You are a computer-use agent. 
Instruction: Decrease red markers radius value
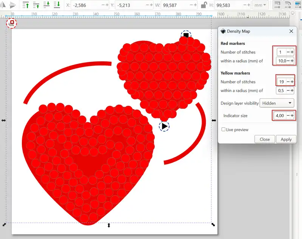[288, 61]
